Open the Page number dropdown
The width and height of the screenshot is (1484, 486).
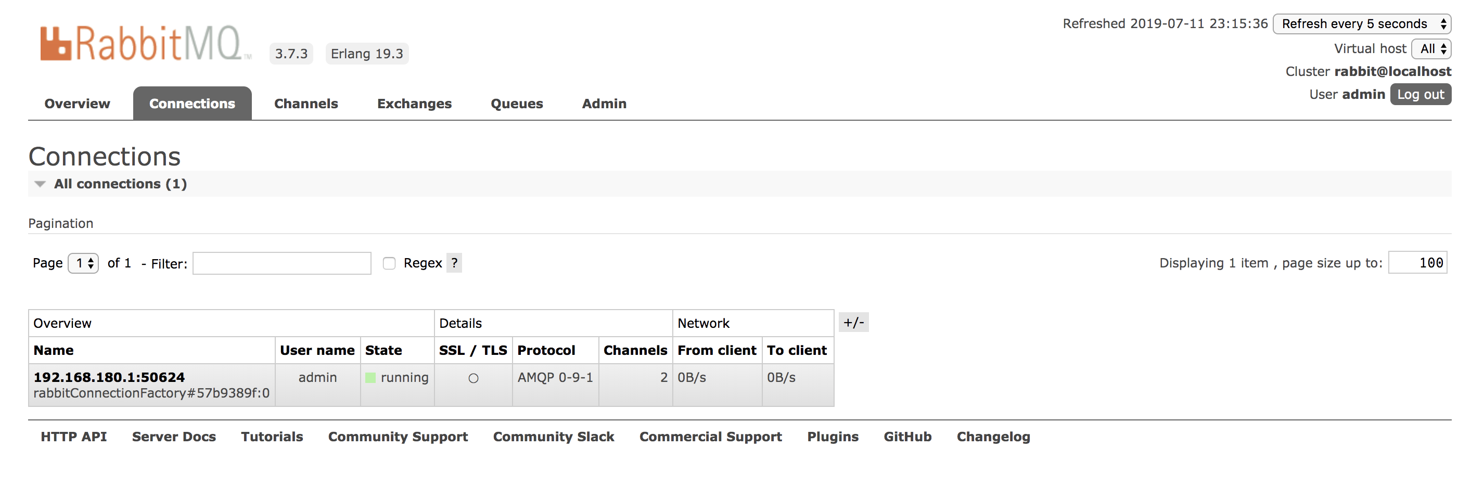84,263
